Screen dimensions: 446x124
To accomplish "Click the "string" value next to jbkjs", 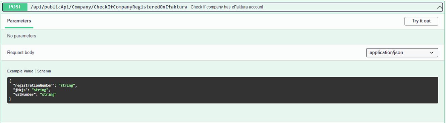I will tap(41, 90).
